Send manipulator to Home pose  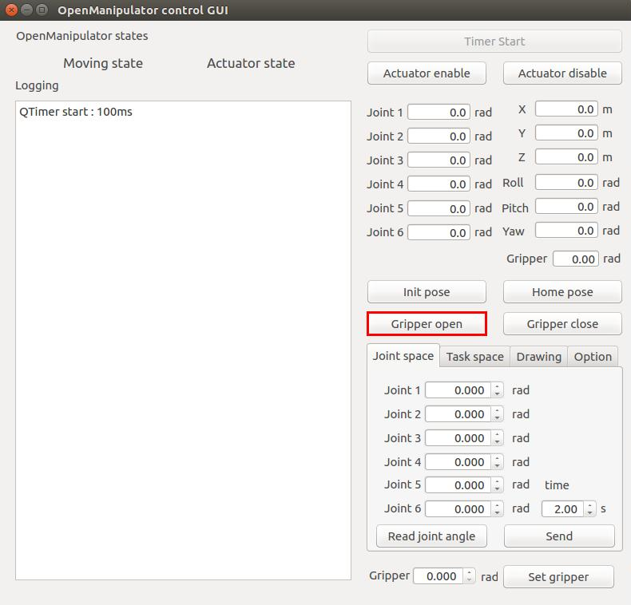tap(562, 292)
